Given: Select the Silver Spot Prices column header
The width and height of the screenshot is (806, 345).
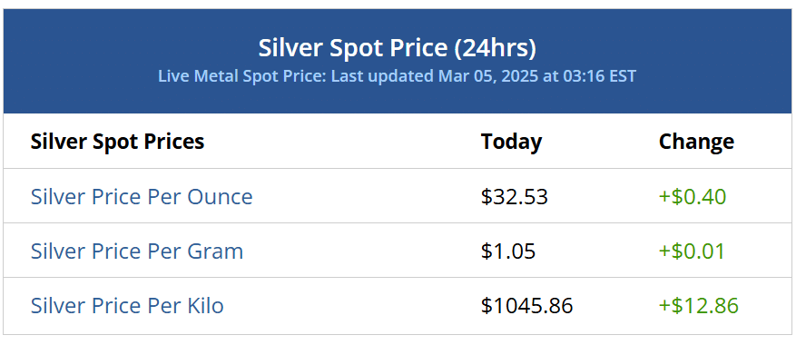Looking at the screenshot, I should coord(117,142).
